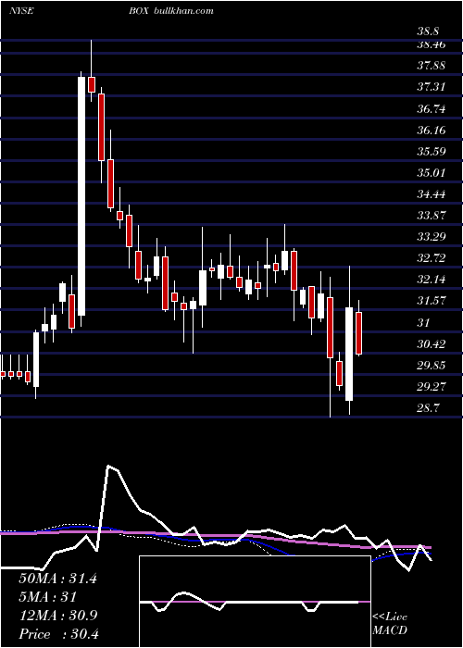463x648 pixels.
Task: Click the 32.72 price axis label
Action: 432,258
